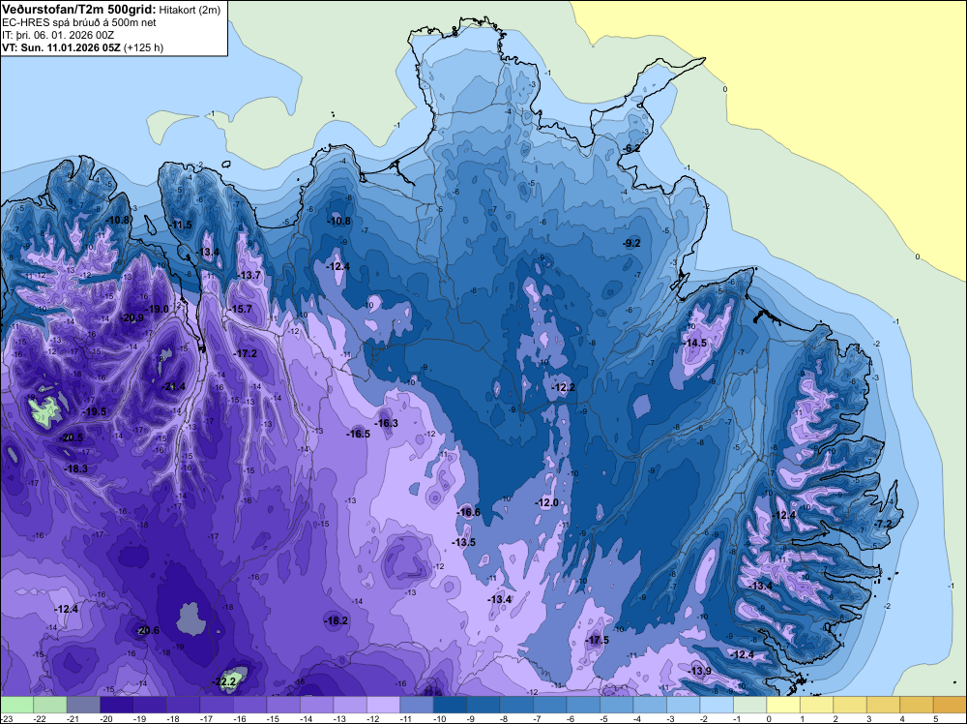Click the -18.3 temperature reading

click(76, 469)
